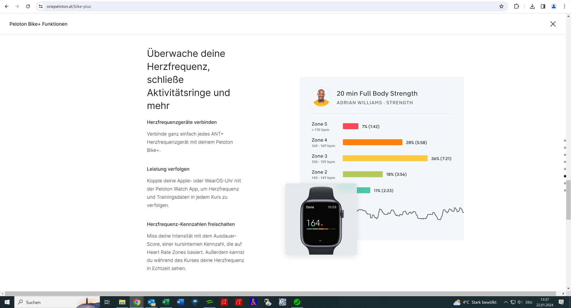The width and height of the screenshot is (571, 308).
Task: Open Excel from the taskbar
Action: click(x=166, y=302)
